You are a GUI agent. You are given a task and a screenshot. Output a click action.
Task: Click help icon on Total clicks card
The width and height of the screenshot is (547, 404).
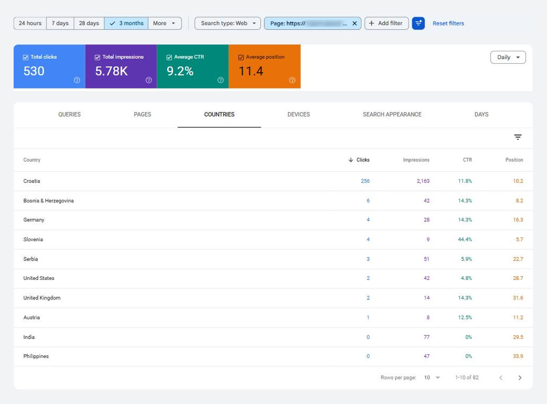tap(76, 80)
